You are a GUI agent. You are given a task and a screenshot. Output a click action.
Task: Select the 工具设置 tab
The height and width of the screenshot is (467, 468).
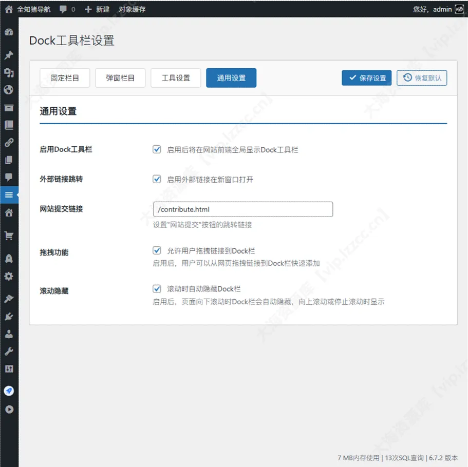pos(175,77)
